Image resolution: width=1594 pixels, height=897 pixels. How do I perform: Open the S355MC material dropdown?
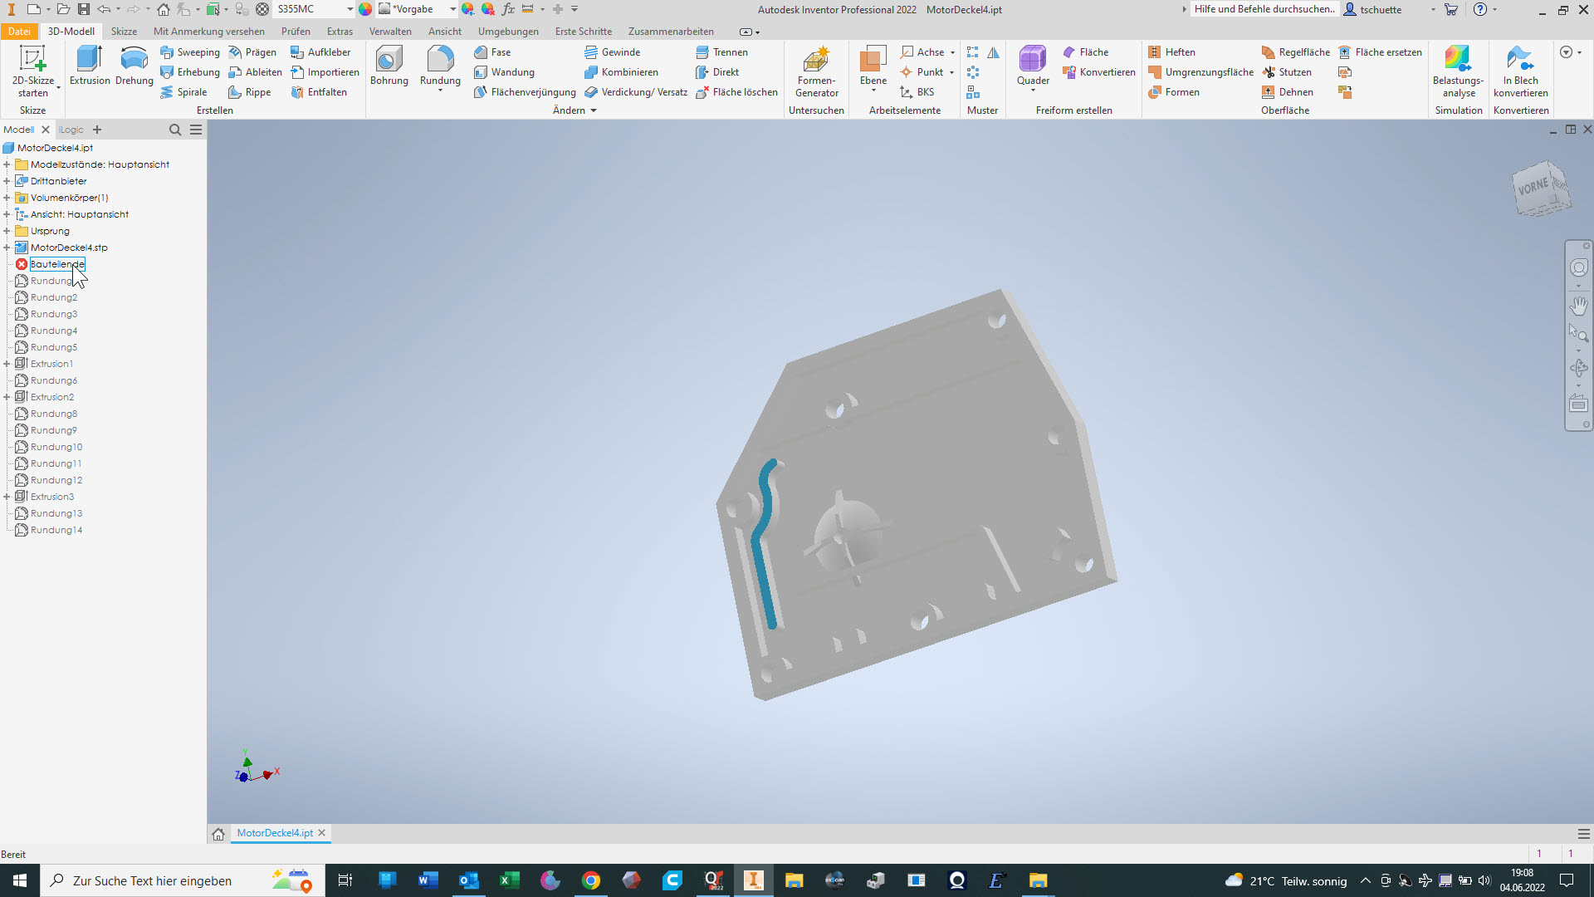pyautogui.click(x=350, y=9)
